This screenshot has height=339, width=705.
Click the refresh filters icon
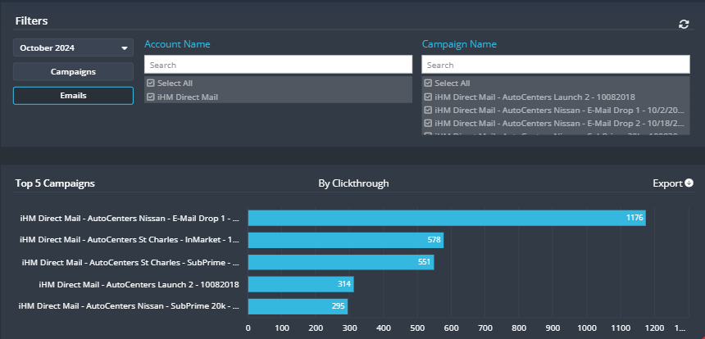(684, 25)
